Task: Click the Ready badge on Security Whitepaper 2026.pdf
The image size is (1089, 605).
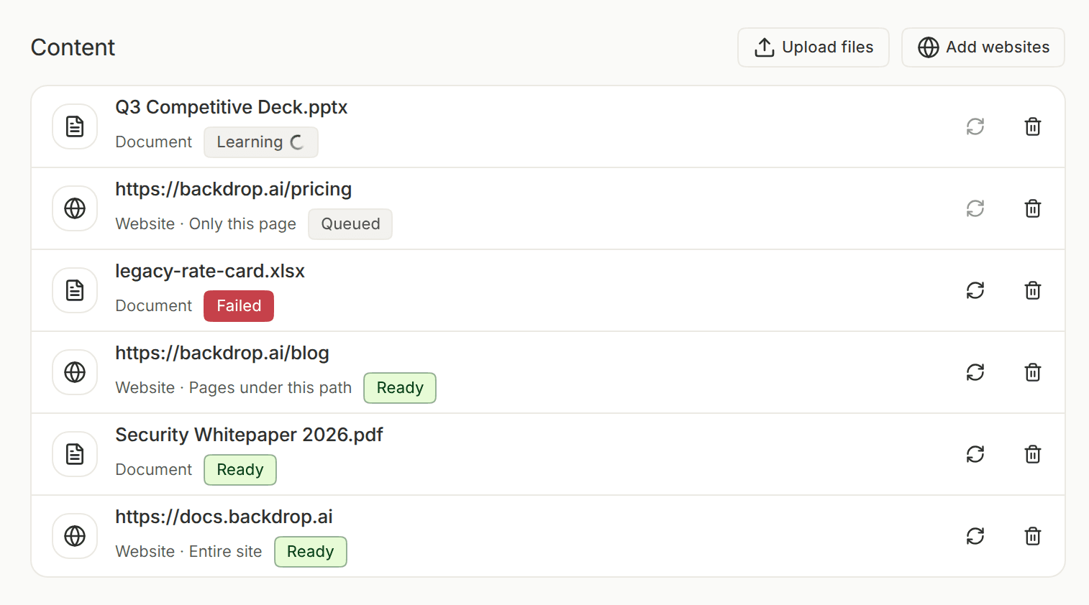Action: pyautogui.click(x=240, y=470)
